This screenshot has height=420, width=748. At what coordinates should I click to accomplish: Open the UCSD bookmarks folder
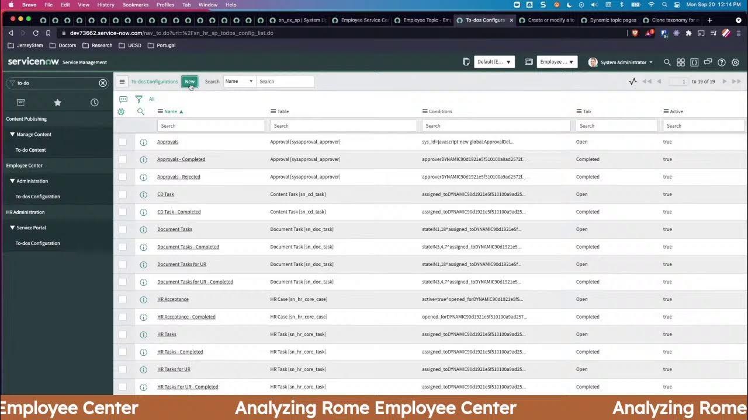[x=129, y=45]
